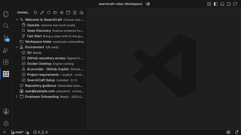The height and width of the screenshot is (135, 241).
Task: Click the collapse all icon in SwarmCraft toolbar
Action: (81, 12)
